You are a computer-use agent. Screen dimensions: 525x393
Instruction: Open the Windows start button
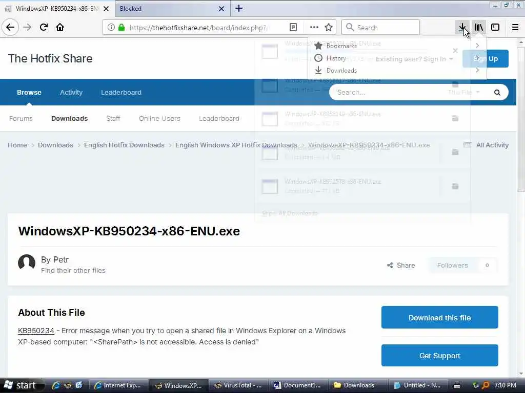click(21, 385)
